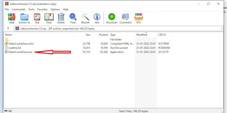The height and width of the screenshot is (113, 227).
Task: Click the Add toolbar icon
Action: click(x=12, y=17)
